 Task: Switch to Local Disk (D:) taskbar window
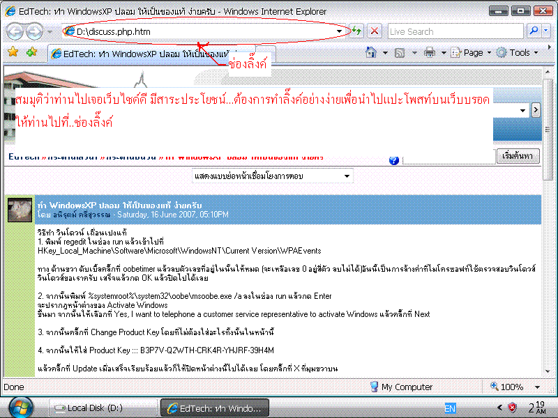pyautogui.click(x=103, y=408)
